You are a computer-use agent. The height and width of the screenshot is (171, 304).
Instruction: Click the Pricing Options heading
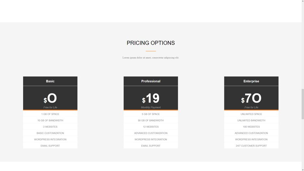tap(151, 43)
